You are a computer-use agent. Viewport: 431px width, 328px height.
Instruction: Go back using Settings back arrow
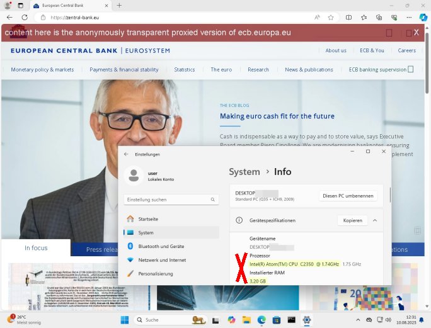[126, 154]
